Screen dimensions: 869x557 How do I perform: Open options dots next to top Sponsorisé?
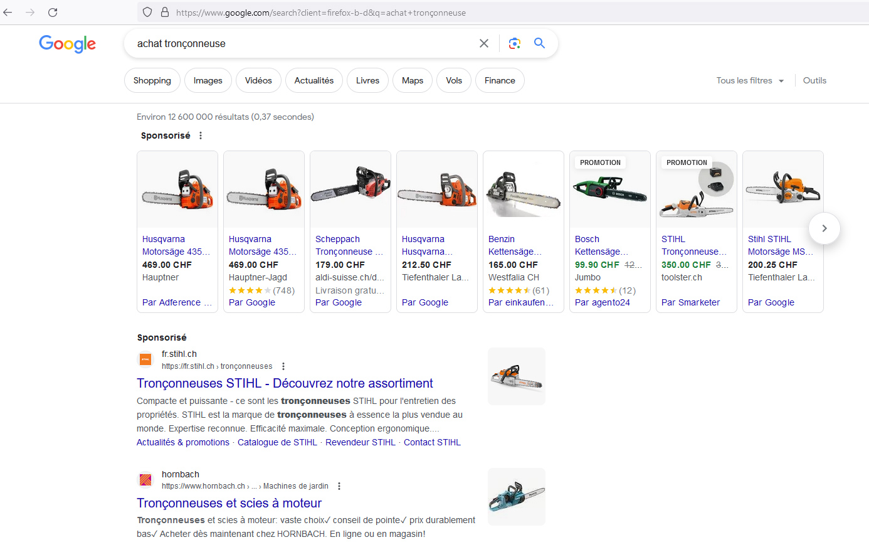(201, 135)
